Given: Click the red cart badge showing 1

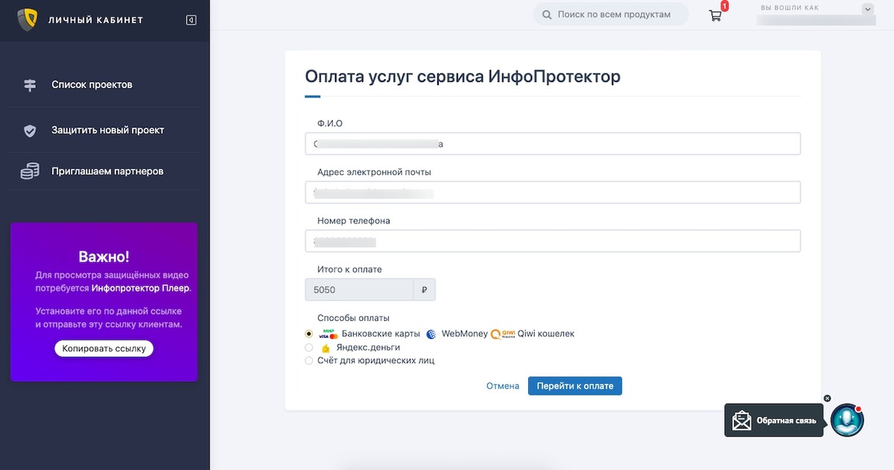Looking at the screenshot, I should pyautogui.click(x=724, y=6).
